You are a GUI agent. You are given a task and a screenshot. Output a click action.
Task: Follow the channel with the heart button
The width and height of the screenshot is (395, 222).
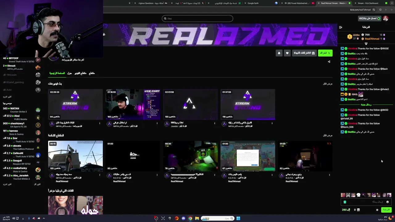click(x=287, y=53)
